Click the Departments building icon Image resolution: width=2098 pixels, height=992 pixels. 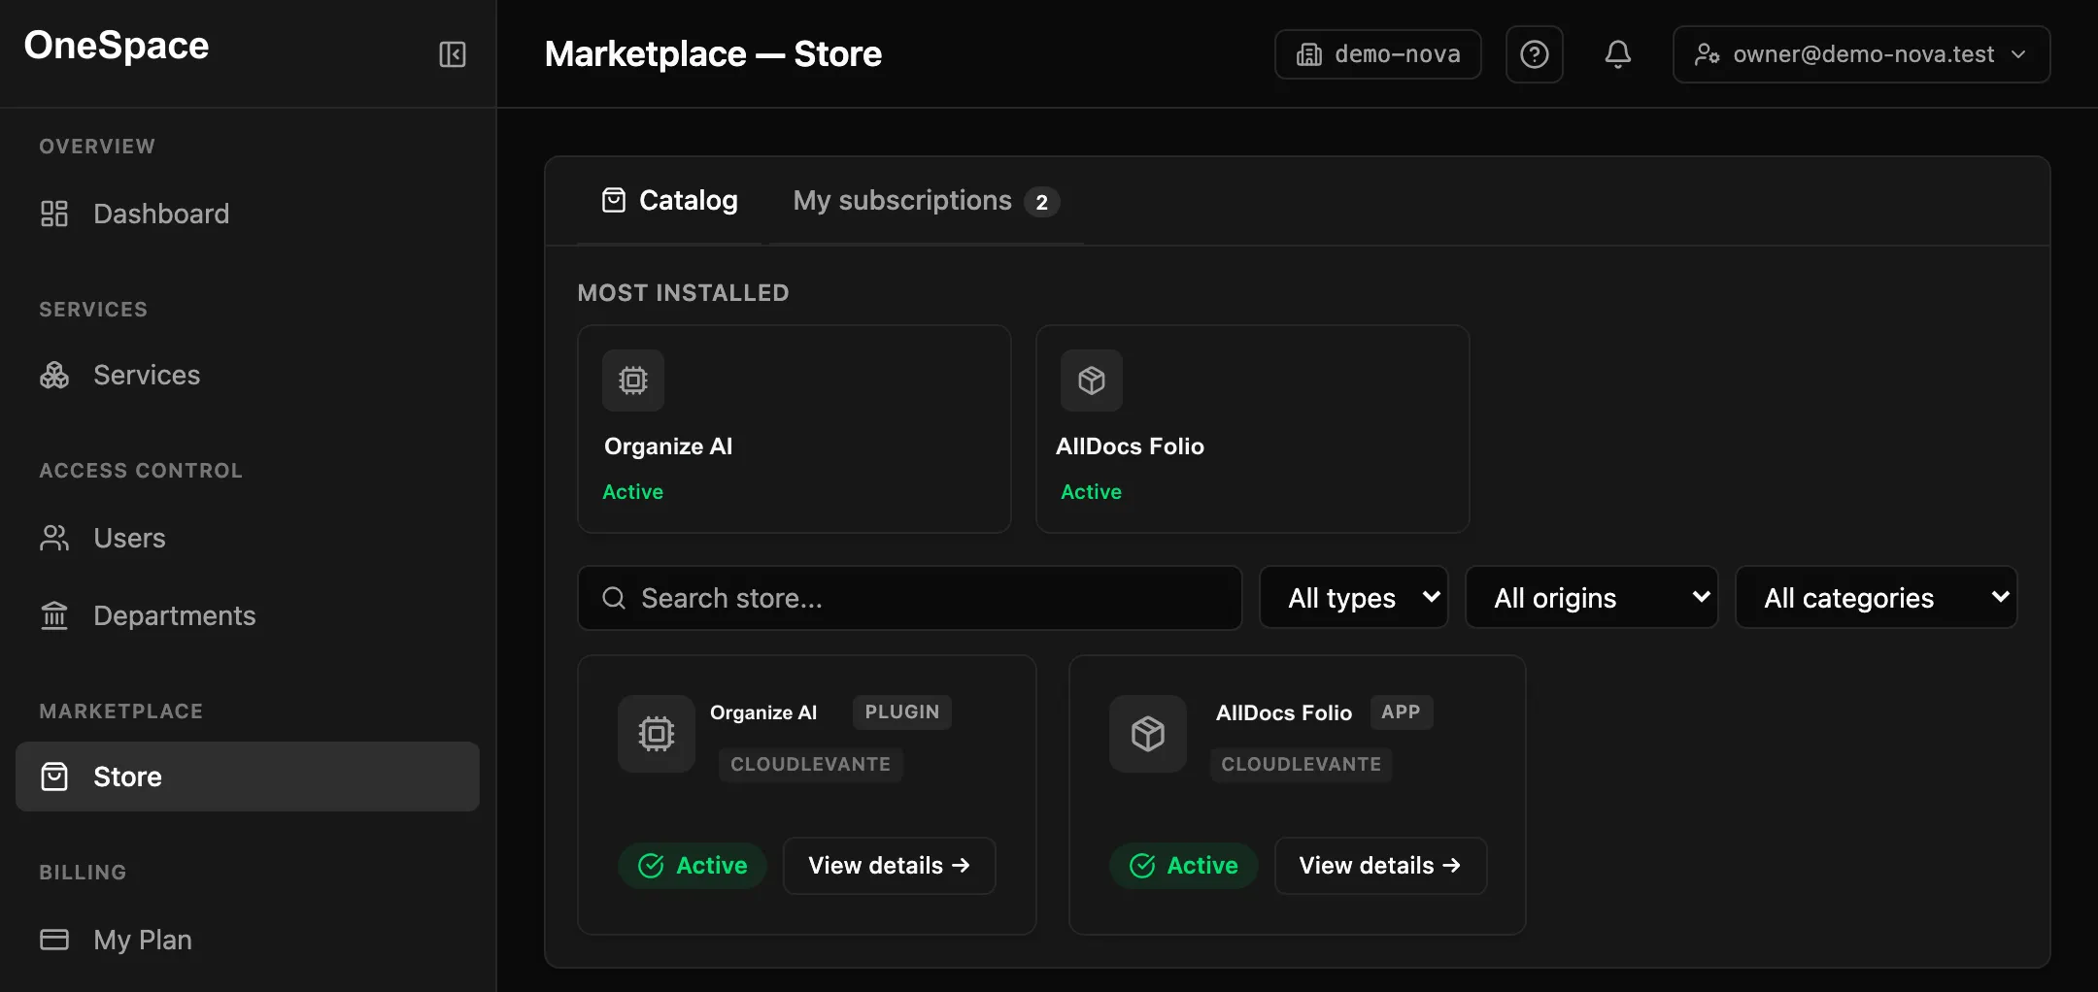(54, 615)
